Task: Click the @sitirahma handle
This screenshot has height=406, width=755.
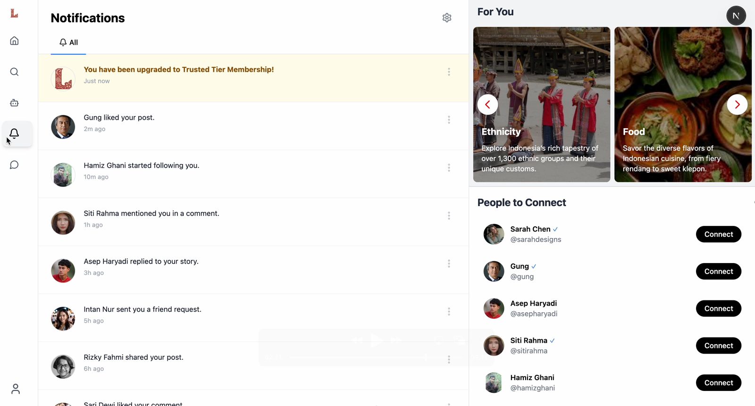Action: pyautogui.click(x=529, y=351)
